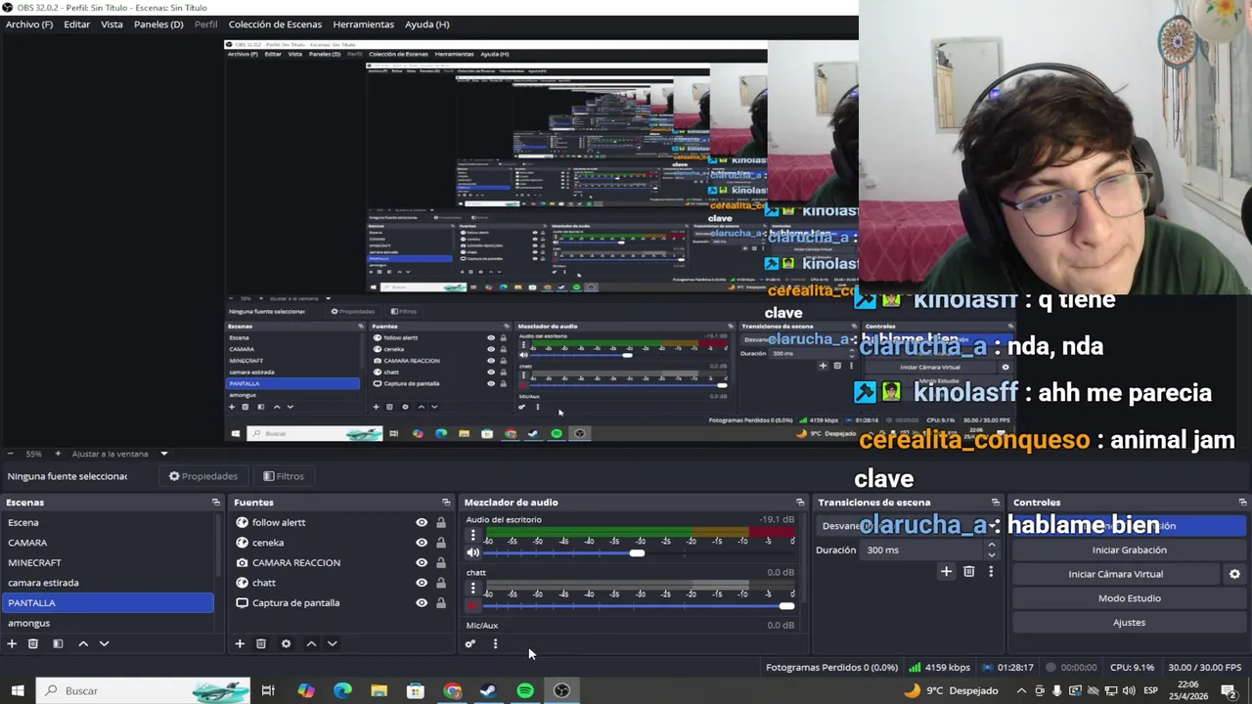Open source properties via the Fuentes gear icon
This screenshot has height=704, width=1252.
(x=286, y=643)
